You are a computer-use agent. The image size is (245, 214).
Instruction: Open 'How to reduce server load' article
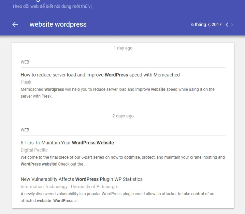[100, 75]
